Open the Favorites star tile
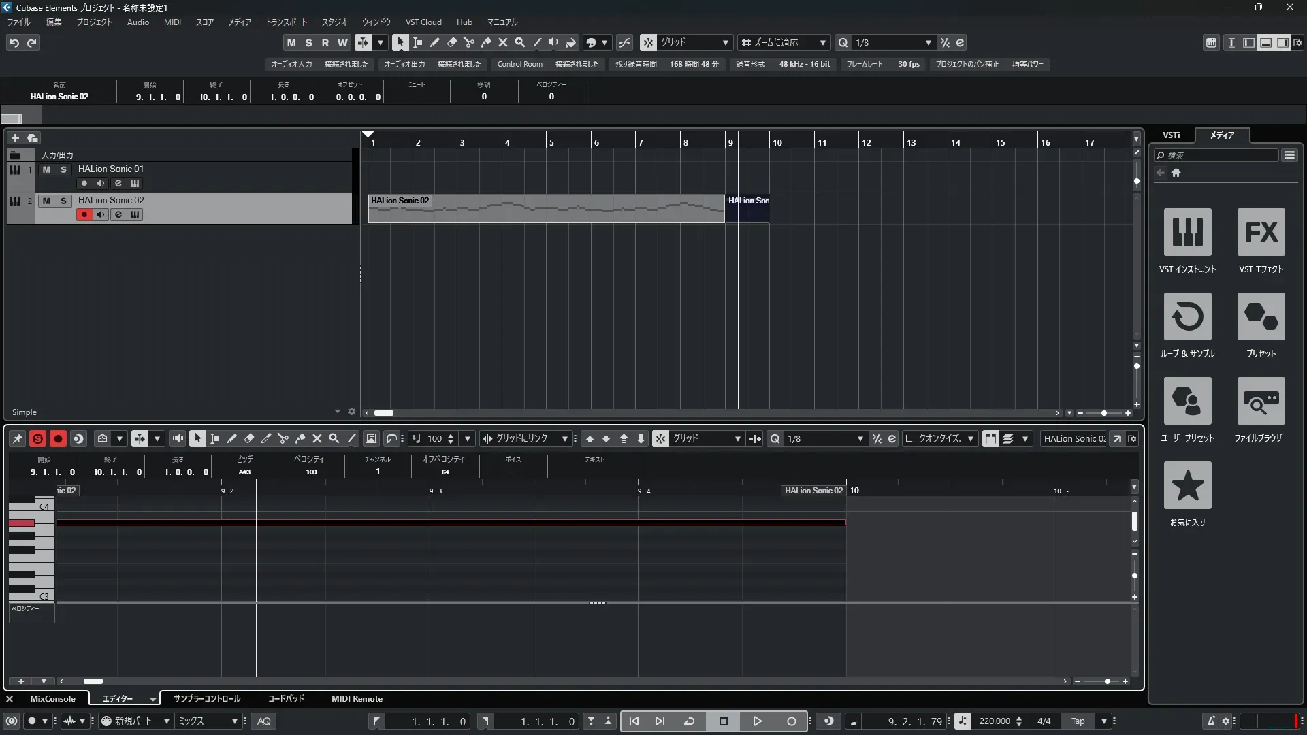Viewport: 1307px width, 735px height. click(x=1187, y=485)
